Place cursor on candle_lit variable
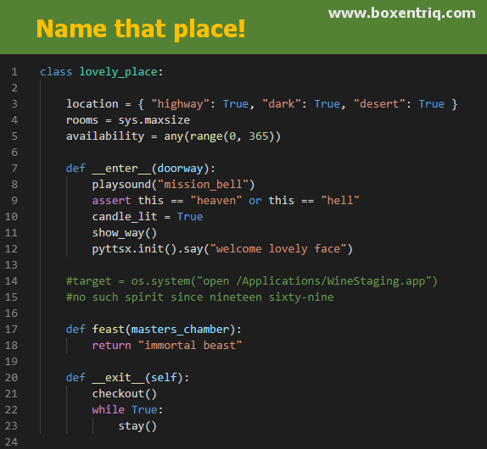The width and height of the screenshot is (487, 449). coord(125,217)
